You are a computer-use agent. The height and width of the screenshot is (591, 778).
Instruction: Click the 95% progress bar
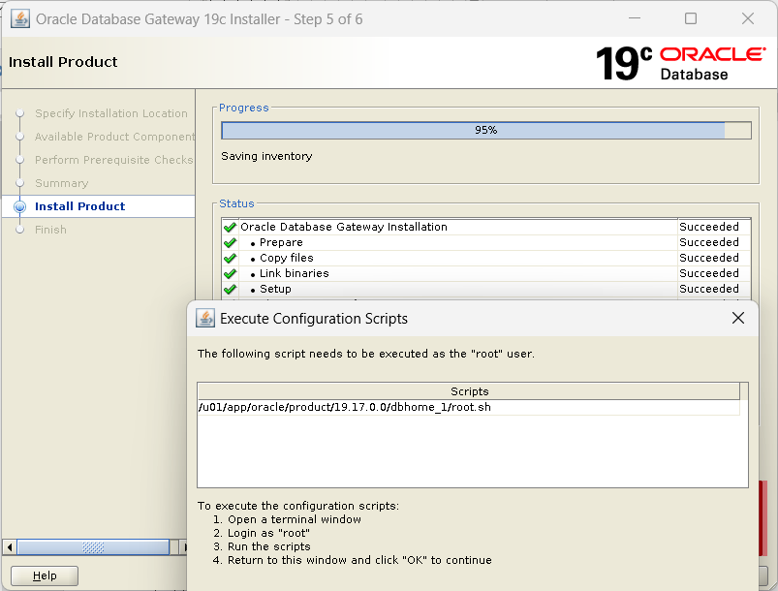click(485, 130)
